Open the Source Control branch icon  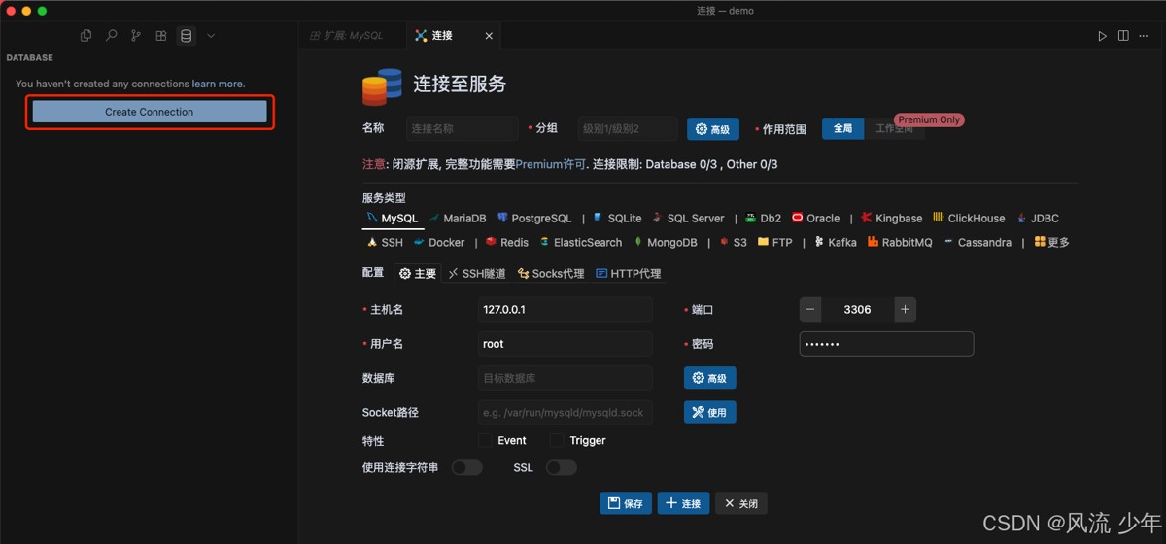pos(136,36)
